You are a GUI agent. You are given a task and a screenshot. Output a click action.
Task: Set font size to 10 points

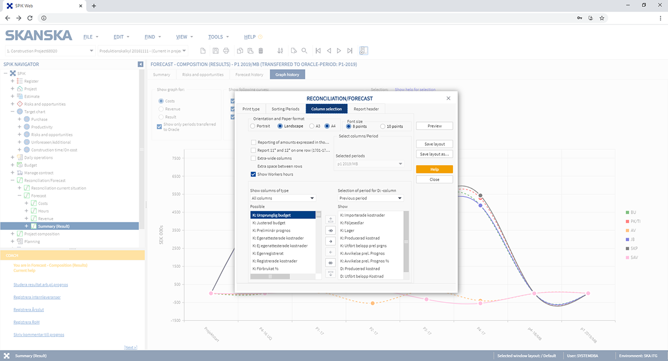[x=384, y=127]
